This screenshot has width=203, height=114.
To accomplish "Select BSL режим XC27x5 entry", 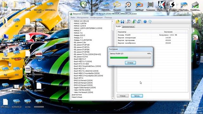I will (81, 57).
